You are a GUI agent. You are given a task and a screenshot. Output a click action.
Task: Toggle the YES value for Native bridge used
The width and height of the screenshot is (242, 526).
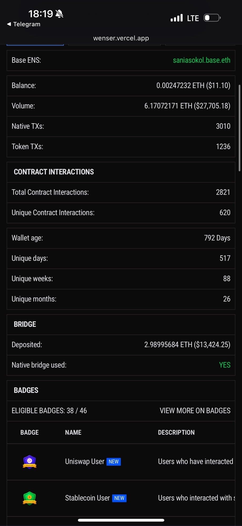[x=224, y=365]
